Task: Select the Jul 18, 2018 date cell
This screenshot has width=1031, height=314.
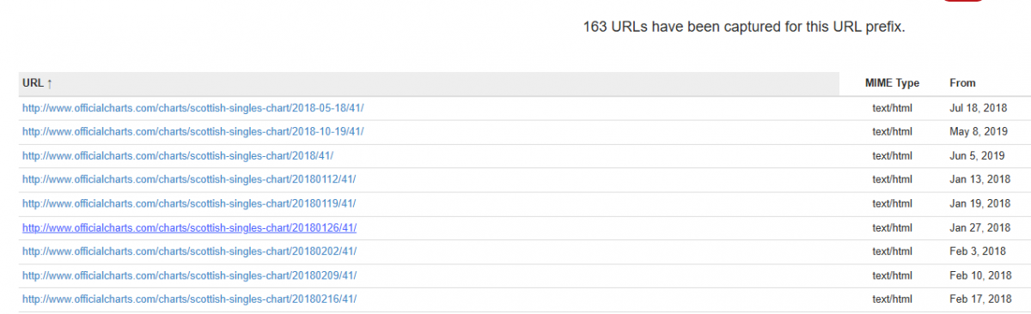Action: click(977, 108)
